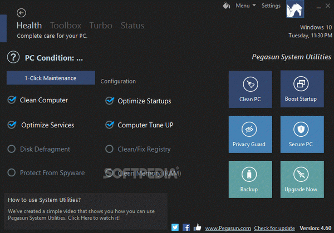Open the Privacy Guard tile
Image resolution: width=334 pixels, height=233 pixels.
point(250,134)
